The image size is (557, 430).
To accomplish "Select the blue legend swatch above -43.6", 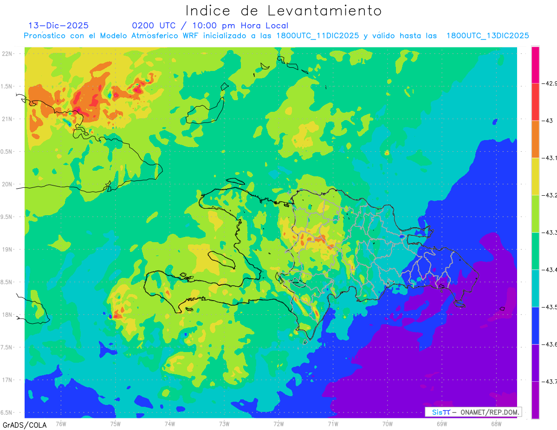I will click(x=535, y=326).
